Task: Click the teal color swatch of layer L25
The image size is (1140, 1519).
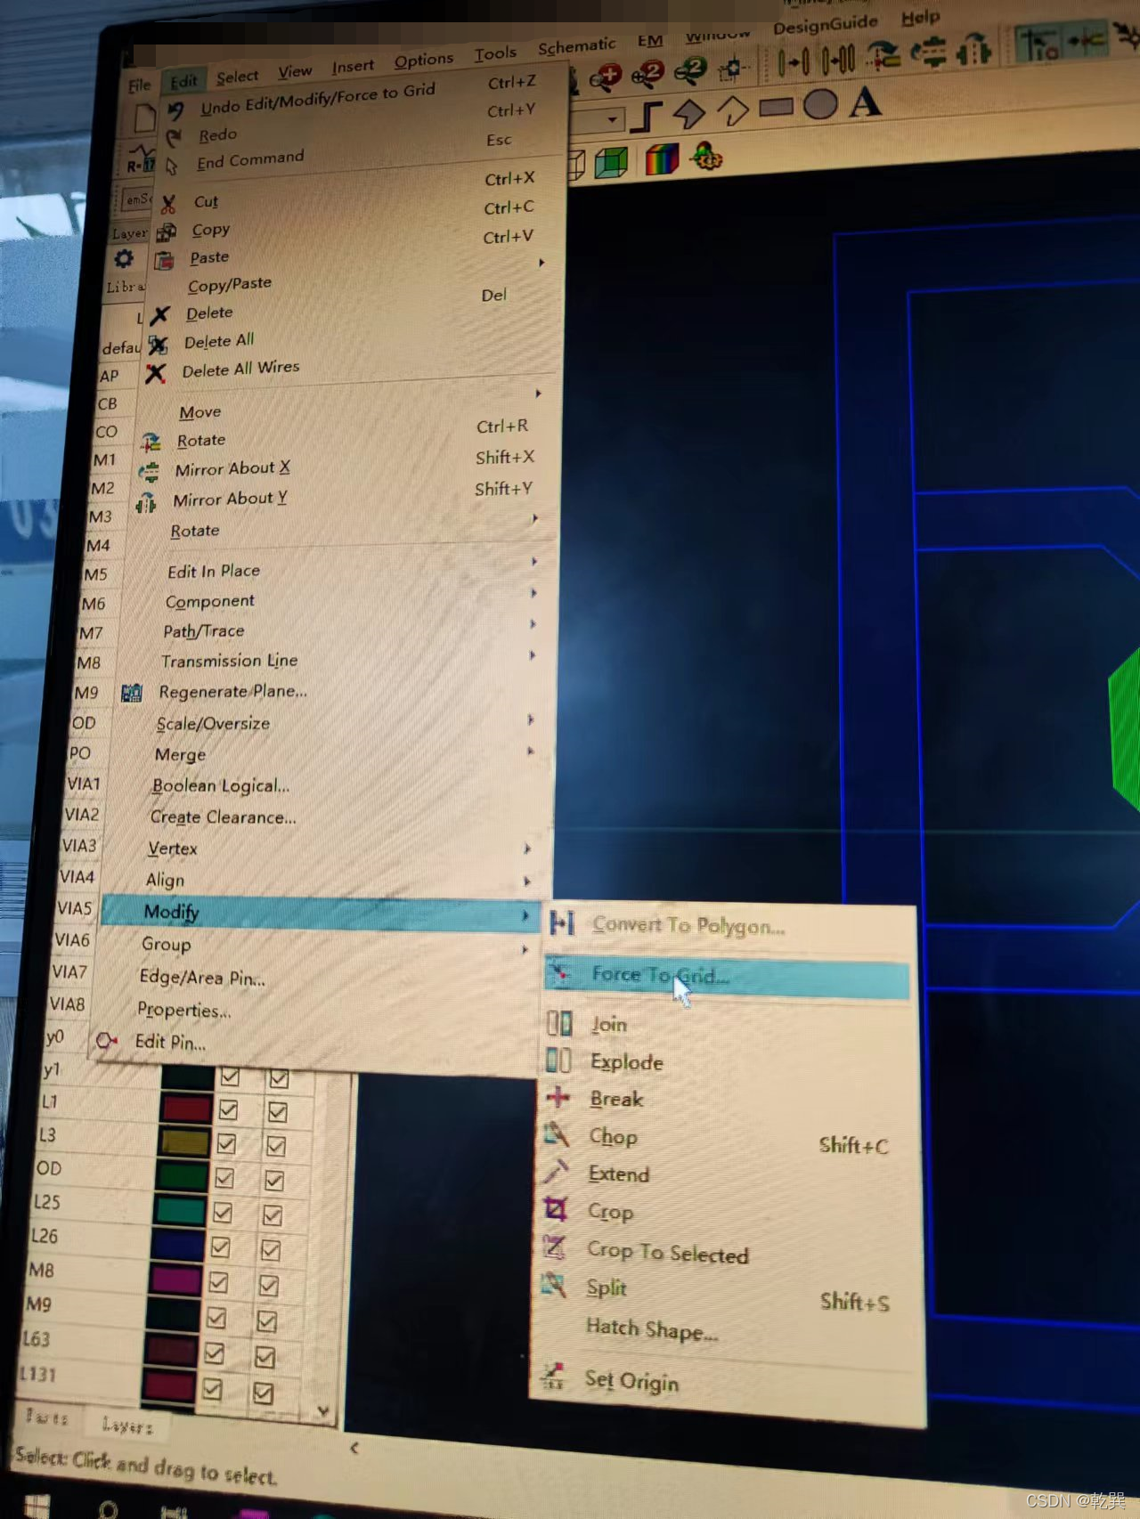Action: 180,1211
